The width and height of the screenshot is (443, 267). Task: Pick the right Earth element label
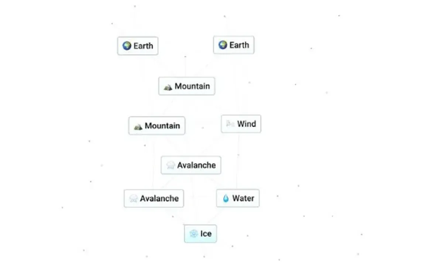pyautogui.click(x=239, y=45)
